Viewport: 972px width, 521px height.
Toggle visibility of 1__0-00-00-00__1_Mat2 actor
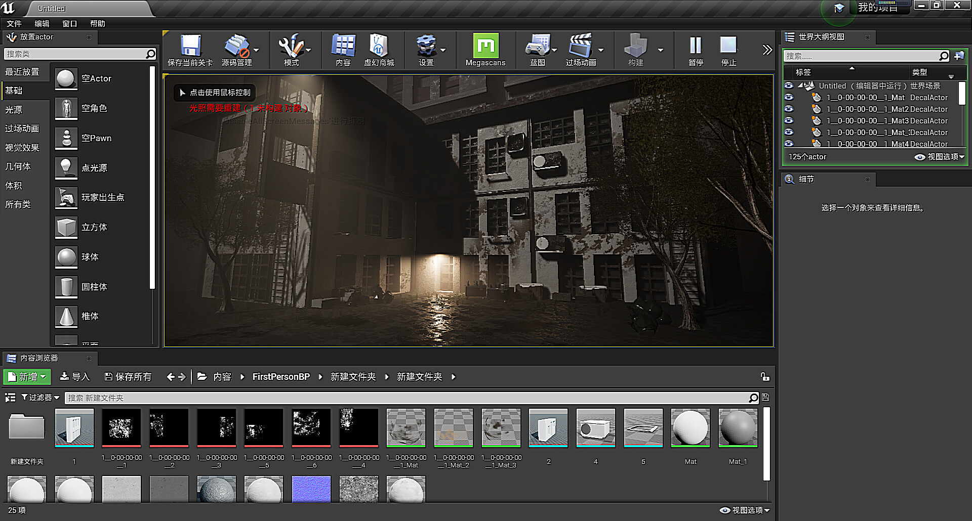789,109
